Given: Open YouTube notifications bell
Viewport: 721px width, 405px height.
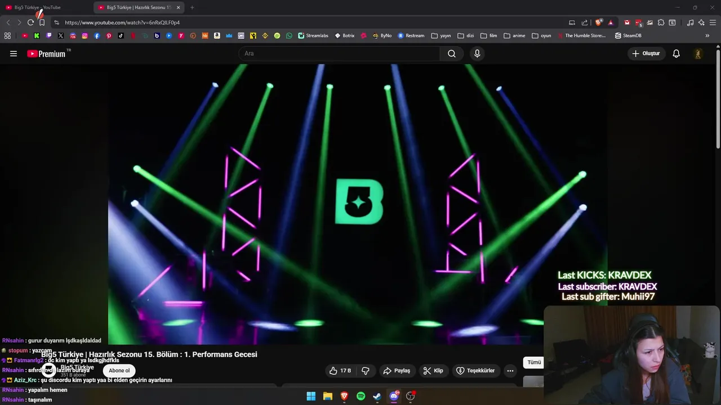Looking at the screenshot, I should 676,53.
